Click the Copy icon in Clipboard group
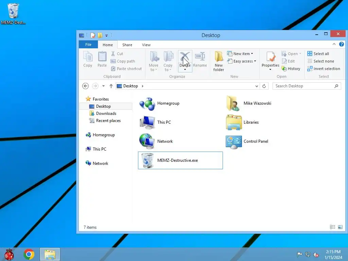 pyautogui.click(x=88, y=56)
